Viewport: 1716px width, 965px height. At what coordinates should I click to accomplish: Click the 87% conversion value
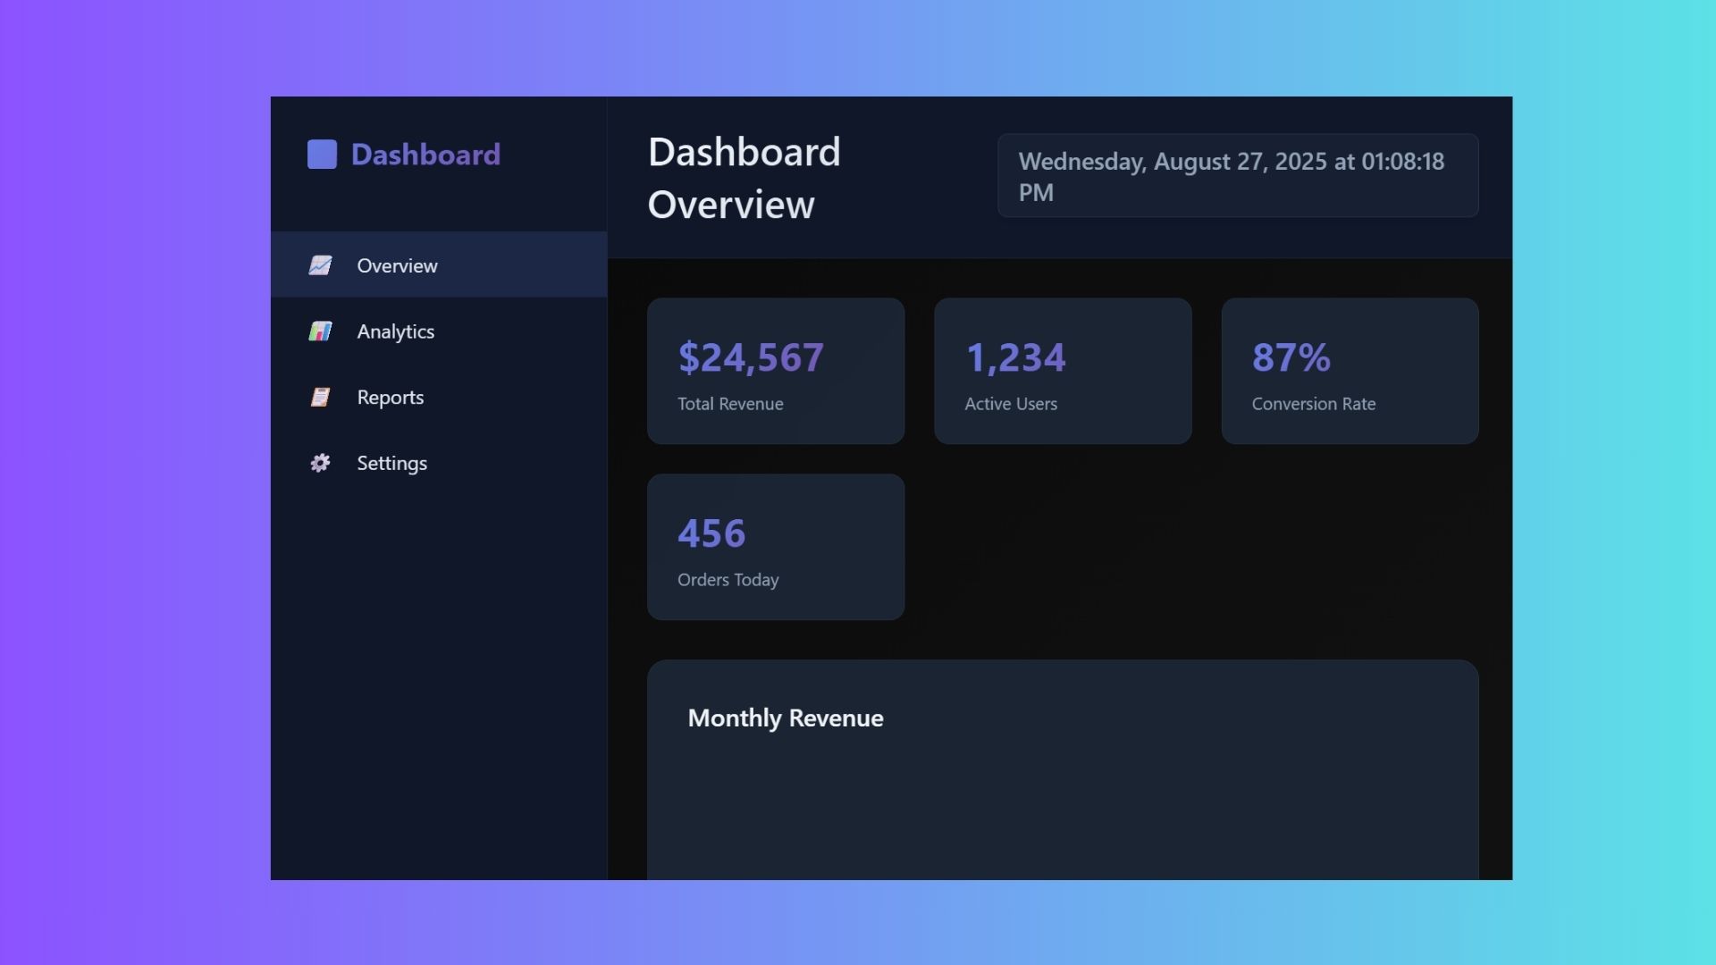click(1291, 357)
